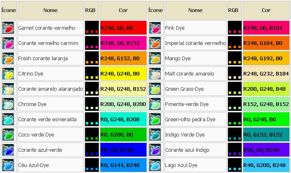Image resolution: width=291 pixels, height=173 pixels.
Task: Click the RGB sample beside Garnet corante vermelho
Action: 92,28
